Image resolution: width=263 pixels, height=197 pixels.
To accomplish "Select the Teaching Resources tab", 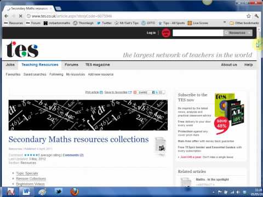I will [x=40, y=65].
